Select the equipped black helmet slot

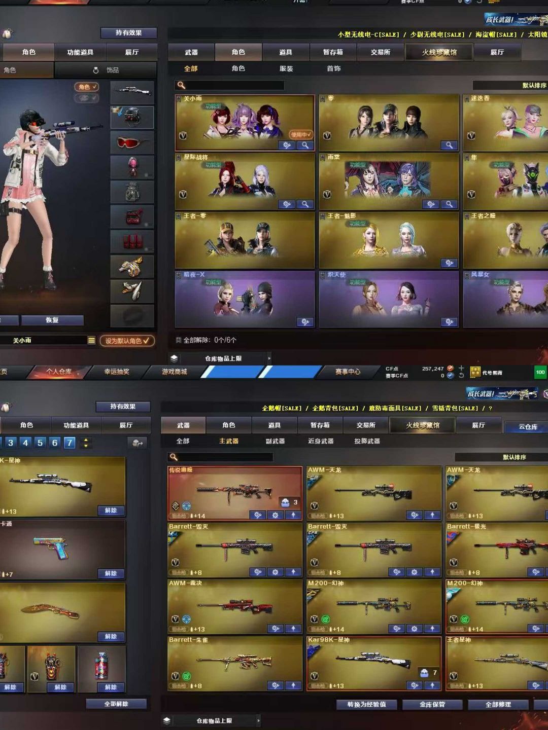tap(132, 117)
